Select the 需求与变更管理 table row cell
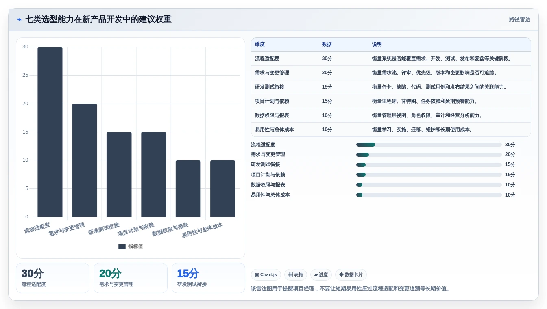The image size is (547, 309). point(272,73)
